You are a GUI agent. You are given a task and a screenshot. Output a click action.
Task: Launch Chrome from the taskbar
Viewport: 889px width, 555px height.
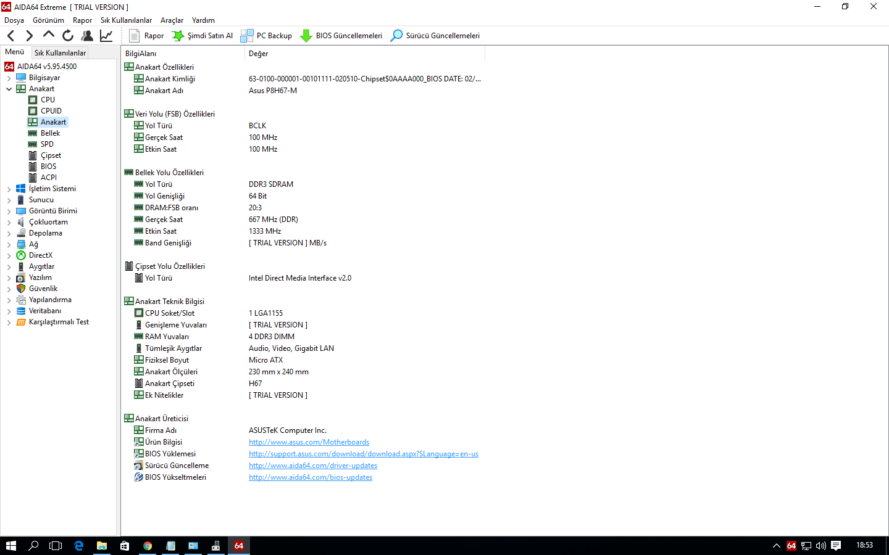148,546
